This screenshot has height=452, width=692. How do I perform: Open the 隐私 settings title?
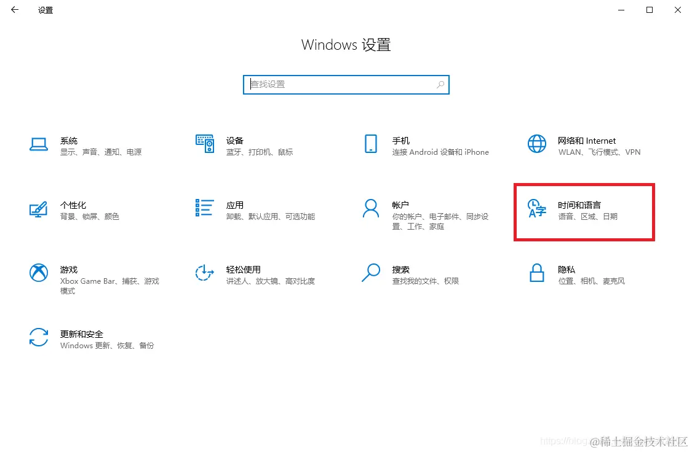click(x=567, y=270)
